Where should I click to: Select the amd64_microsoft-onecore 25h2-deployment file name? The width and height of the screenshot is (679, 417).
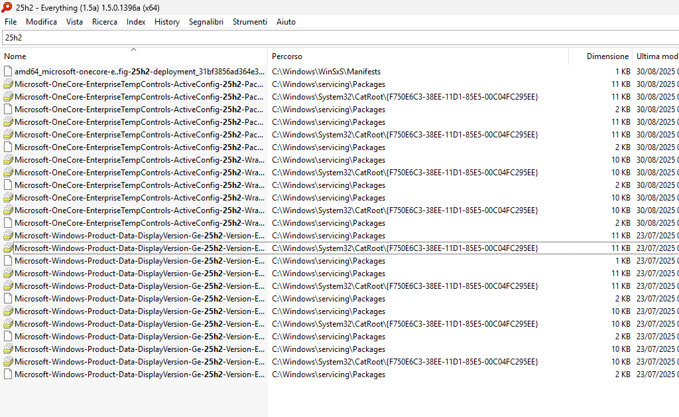point(139,72)
